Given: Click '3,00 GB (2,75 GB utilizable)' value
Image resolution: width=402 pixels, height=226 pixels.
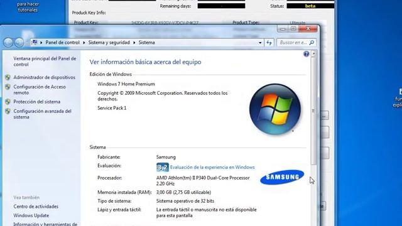Looking at the screenshot, I should click(x=183, y=193).
